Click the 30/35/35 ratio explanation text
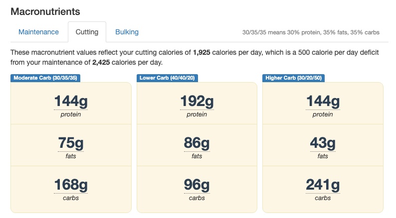Screen dimensions: 396x218 [x=311, y=32]
